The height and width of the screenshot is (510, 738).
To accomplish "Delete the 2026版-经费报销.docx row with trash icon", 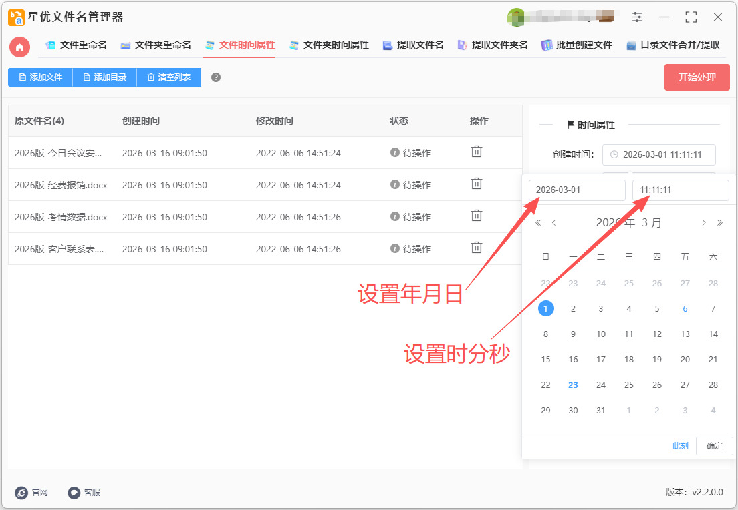I will click(477, 184).
